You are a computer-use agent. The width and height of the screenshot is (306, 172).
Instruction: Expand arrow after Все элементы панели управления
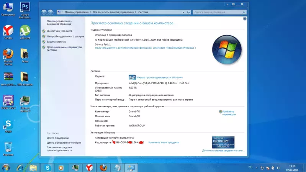pos(136,12)
